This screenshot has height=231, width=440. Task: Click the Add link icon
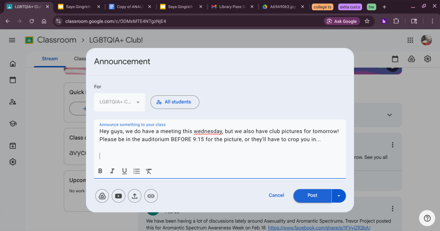(151, 196)
